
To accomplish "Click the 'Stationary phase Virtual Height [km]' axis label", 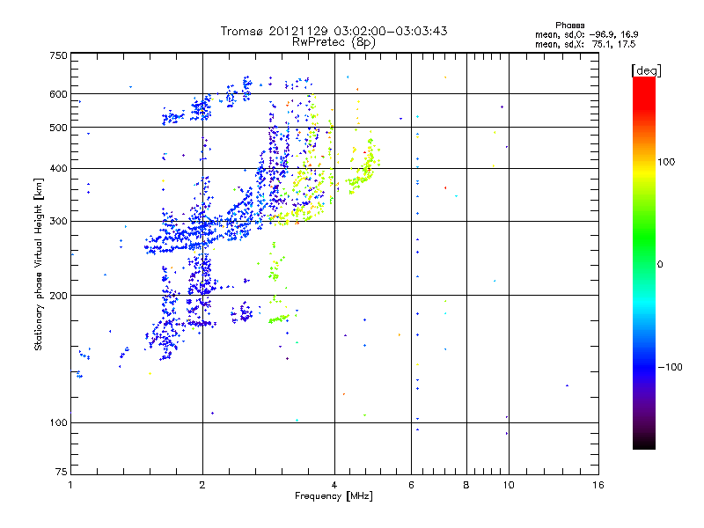I will [39, 265].
